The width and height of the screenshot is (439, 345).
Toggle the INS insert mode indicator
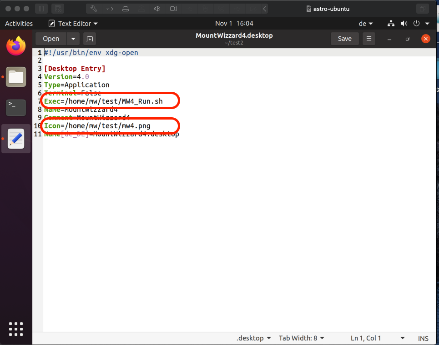pos(423,338)
